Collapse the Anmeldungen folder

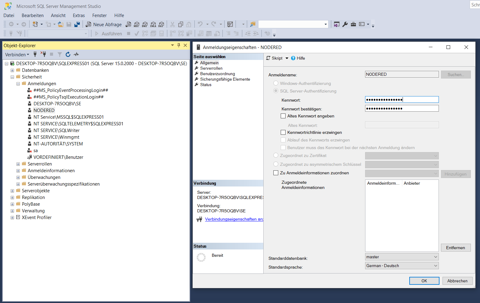pyautogui.click(x=18, y=84)
